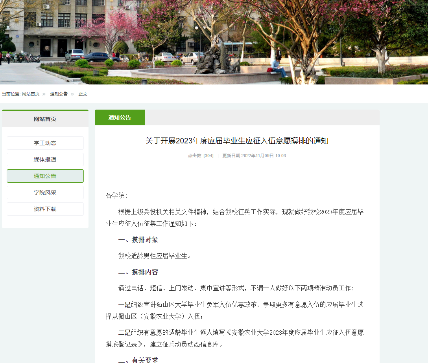Click the » arrow before 正文
Image resolution: width=428 pixels, height=363 pixels.
pos(72,94)
